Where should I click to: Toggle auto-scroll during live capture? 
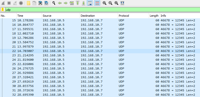(x=90, y=3)
